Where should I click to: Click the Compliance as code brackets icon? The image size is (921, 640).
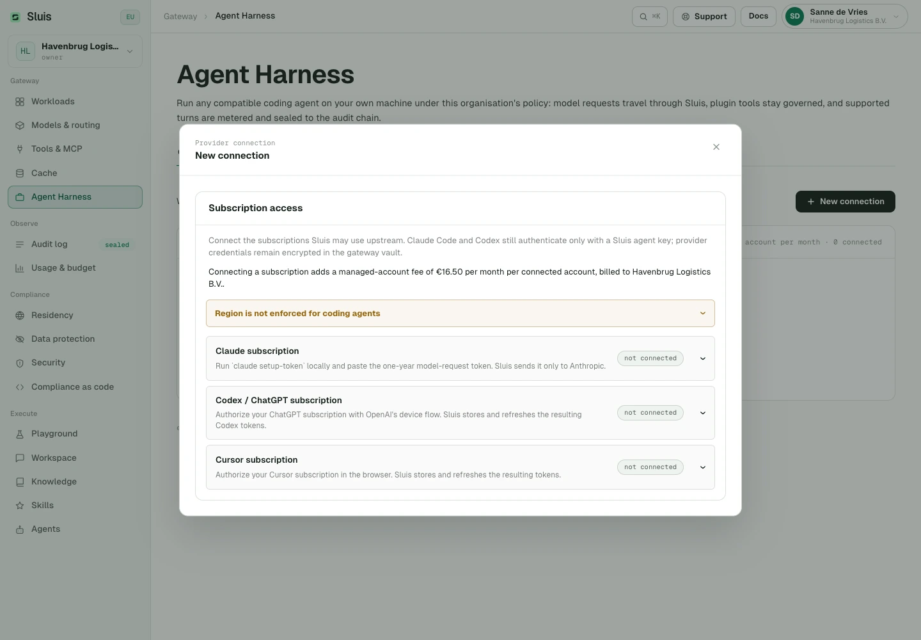click(20, 387)
